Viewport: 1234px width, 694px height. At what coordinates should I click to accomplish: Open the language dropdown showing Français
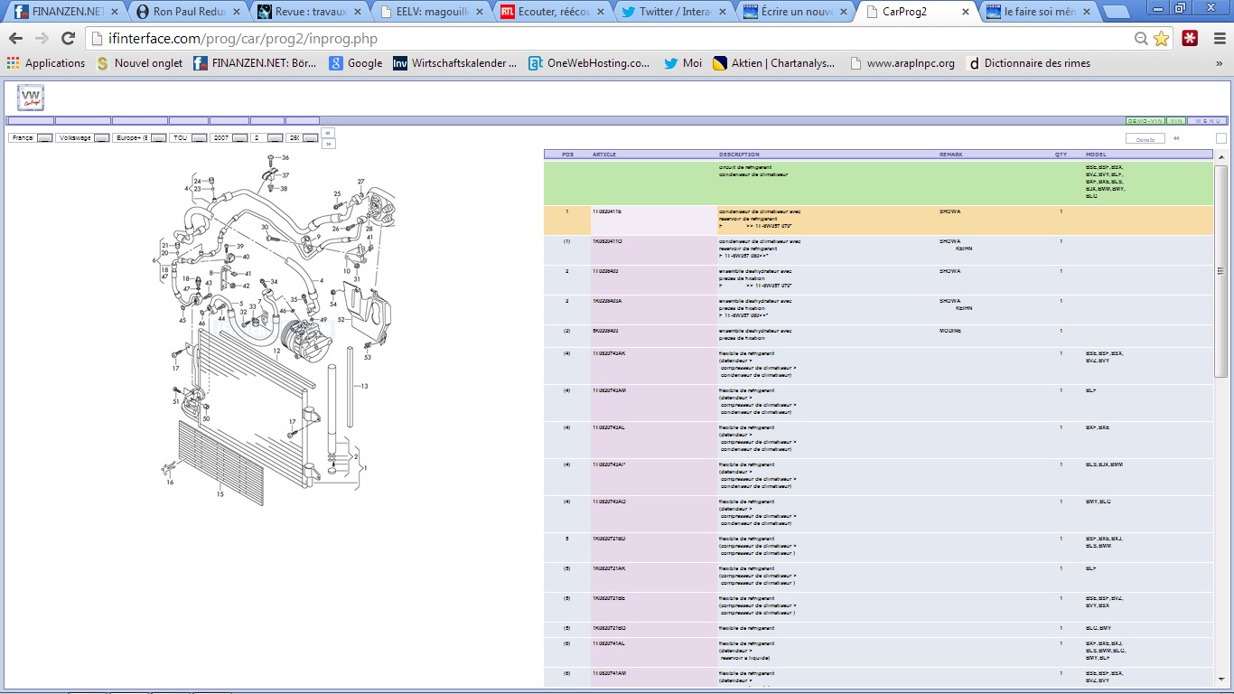point(44,138)
